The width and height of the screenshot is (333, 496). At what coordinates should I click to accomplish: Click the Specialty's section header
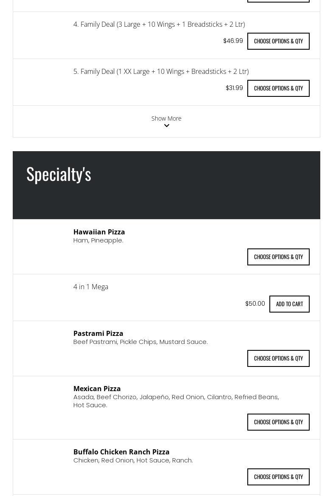pos(59,174)
